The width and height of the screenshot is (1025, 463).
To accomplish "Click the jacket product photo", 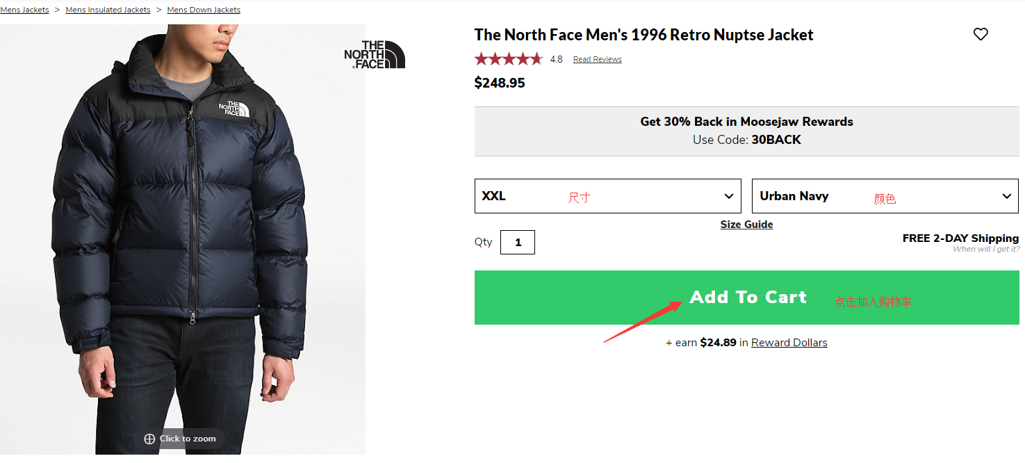I will pyautogui.click(x=182, y=229).
